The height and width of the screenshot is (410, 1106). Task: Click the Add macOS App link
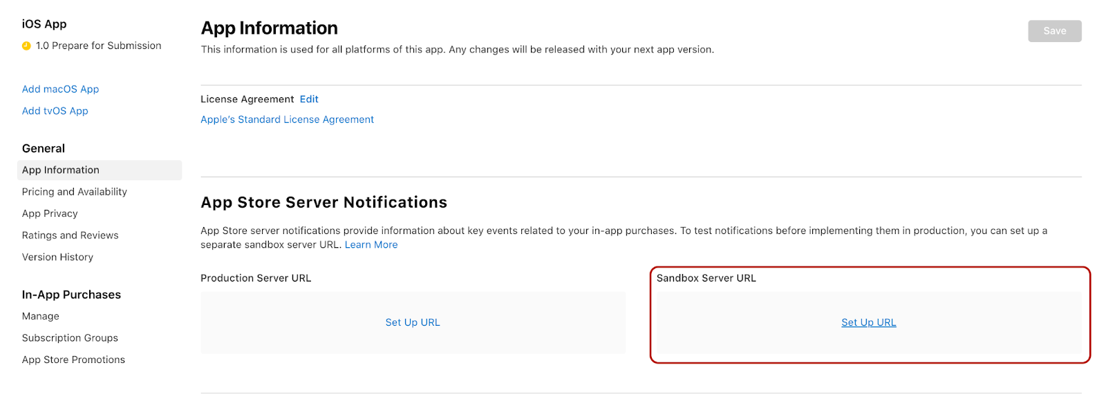60,89
